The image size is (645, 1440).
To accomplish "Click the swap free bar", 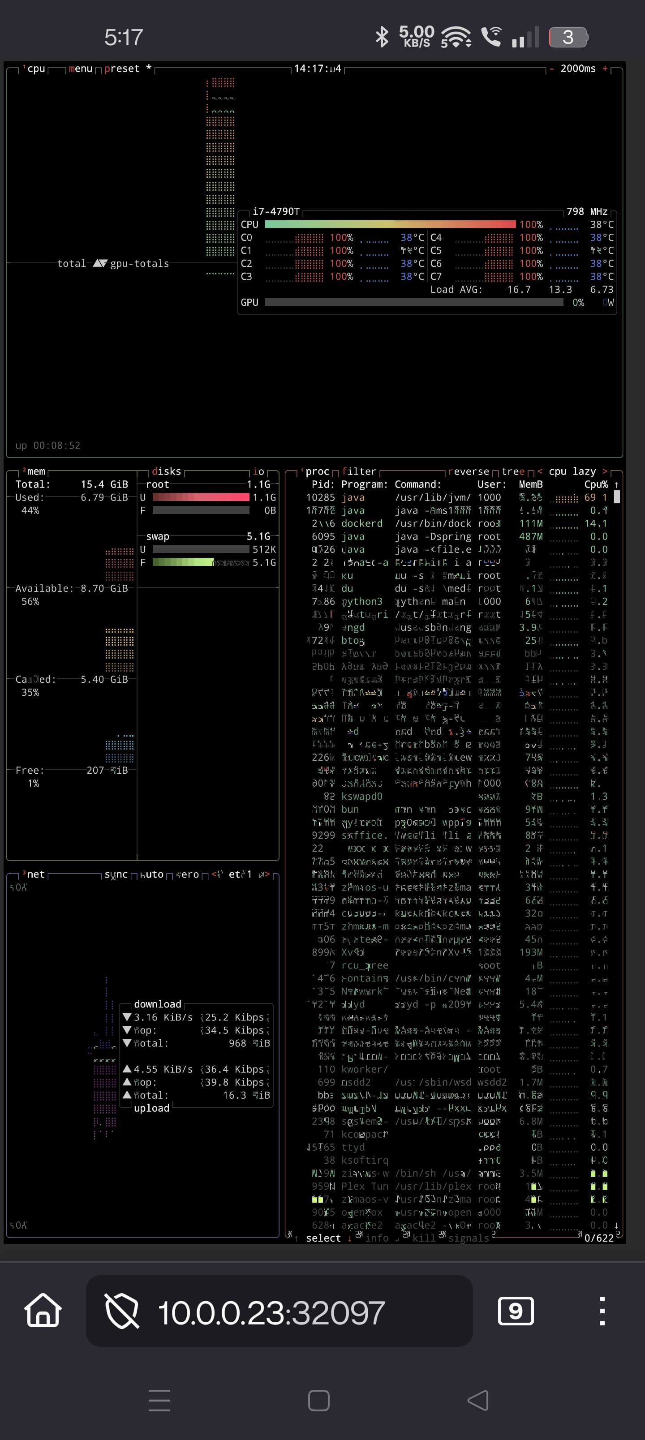I will coord(201,562).
